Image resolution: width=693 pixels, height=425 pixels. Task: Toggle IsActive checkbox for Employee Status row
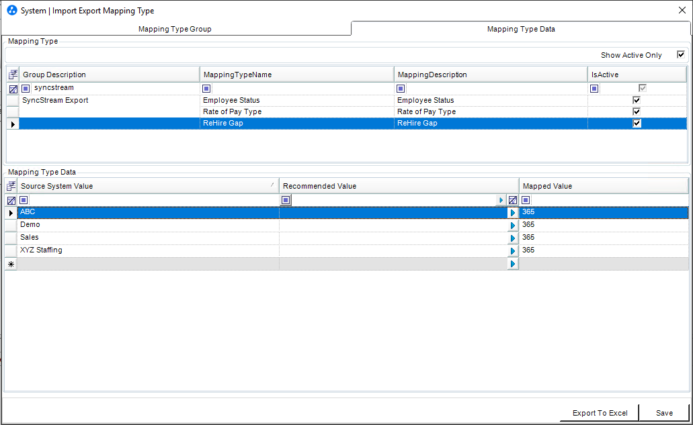(x=637, y=100)
